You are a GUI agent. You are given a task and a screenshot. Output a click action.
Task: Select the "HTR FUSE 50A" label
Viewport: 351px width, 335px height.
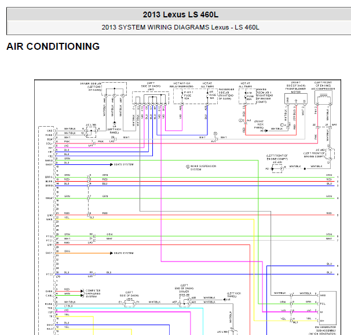coord(250,96)
